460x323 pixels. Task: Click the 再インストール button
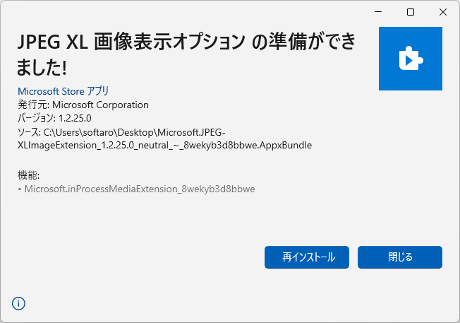(x=307, y=257)
